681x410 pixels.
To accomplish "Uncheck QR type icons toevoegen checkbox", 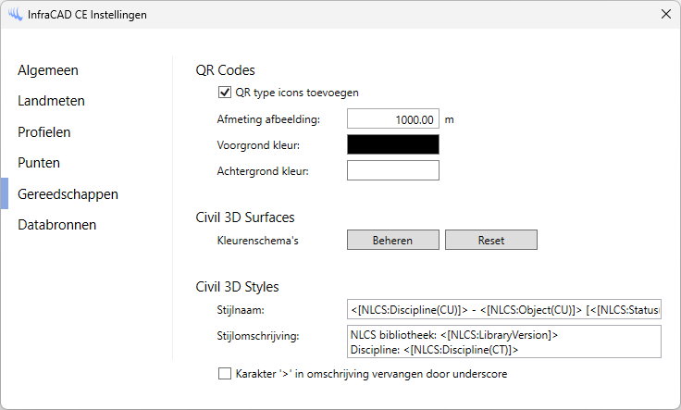I will 225,92.
